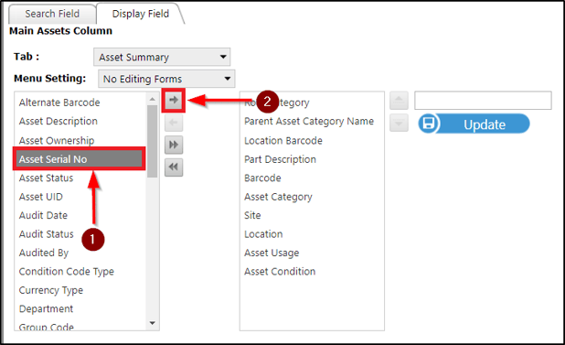Select Asset Condition in selected list
The width and height of the screenshot is (565, 345).
point(280,272)
